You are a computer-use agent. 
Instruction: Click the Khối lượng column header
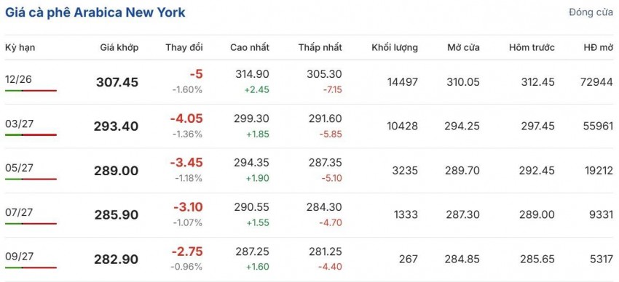pyautogui.click(x=395, y=48)
